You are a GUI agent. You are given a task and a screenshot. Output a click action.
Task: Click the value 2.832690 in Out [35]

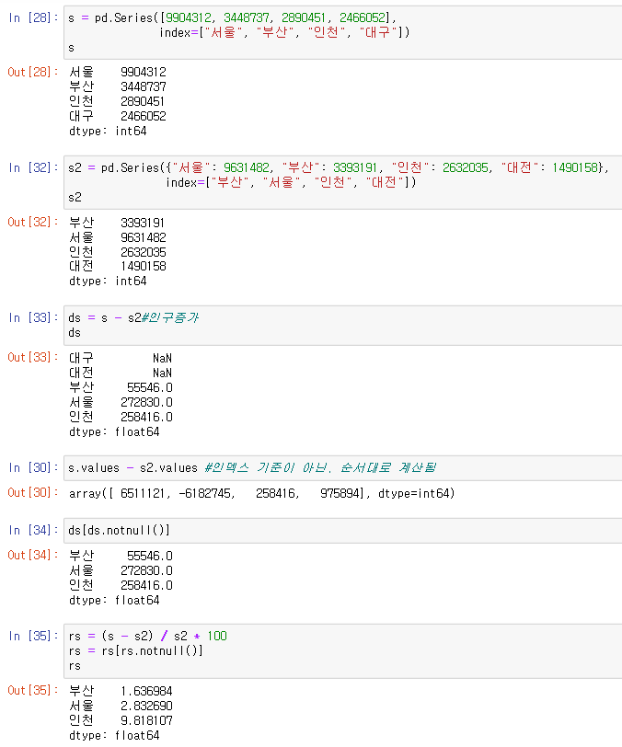pos(147,706)
